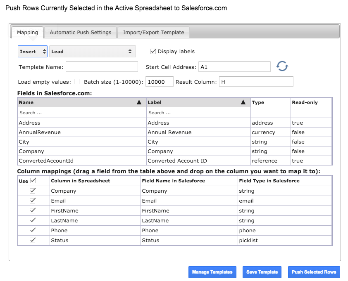Image resolution: width=348 pixels, height=281 pixels.
Task: Enable Load empty values checkbox
Action: click(76, 82)
